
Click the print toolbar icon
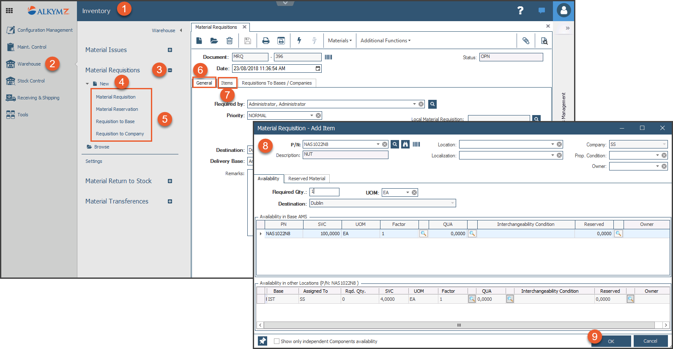tap(265, 41)
